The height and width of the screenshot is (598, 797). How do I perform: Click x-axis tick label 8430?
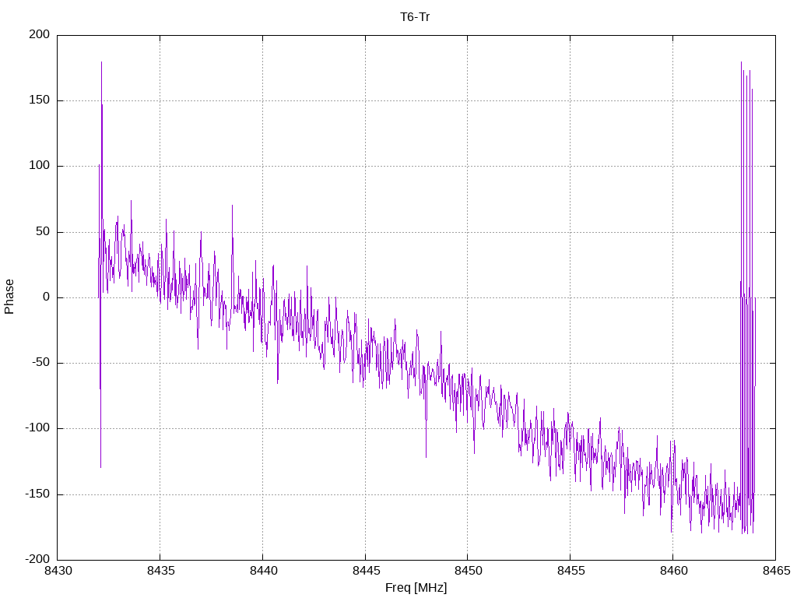click(58, 571)
